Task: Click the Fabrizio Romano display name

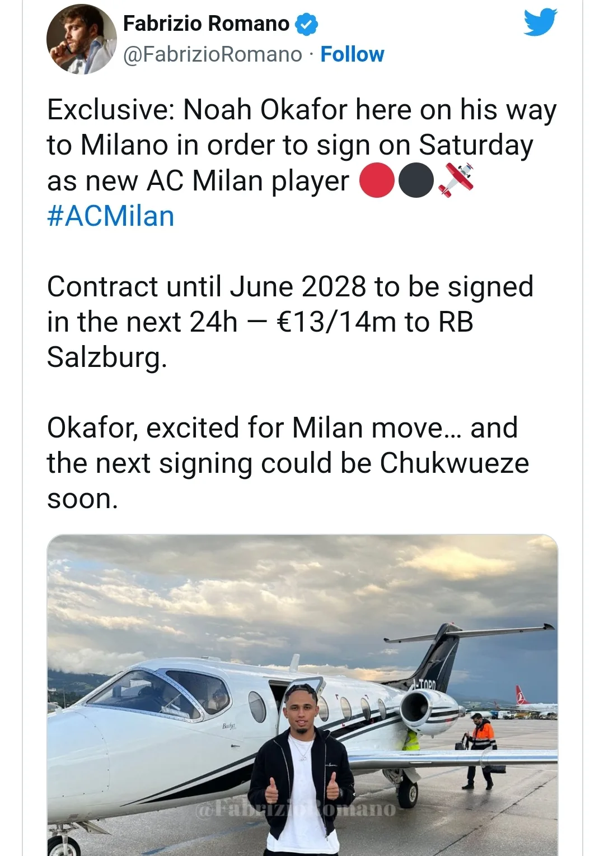Action: (206, 24)
